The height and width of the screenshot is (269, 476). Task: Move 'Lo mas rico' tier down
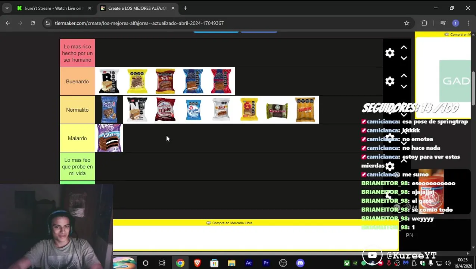(404, 58)
